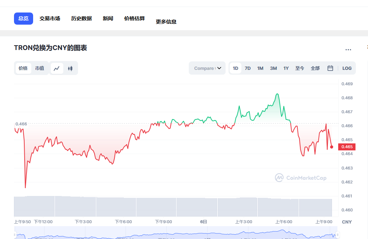Click the current price 0.465 red label
Viewport: 368px width, 239px height.
coord(347,147)
